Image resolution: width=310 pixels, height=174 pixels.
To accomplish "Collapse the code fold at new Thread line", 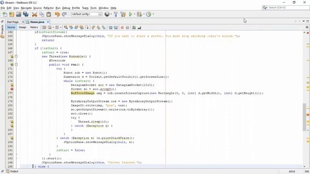I will click(x=16, y=57).
